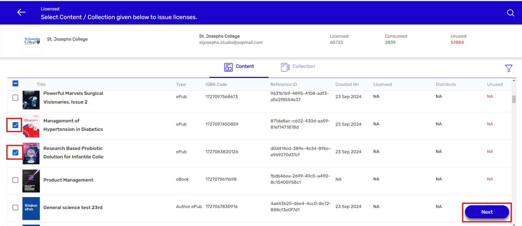
Task: Click email stjosephs.studio@yopmail.com
Action: click(x=231, y=43)
